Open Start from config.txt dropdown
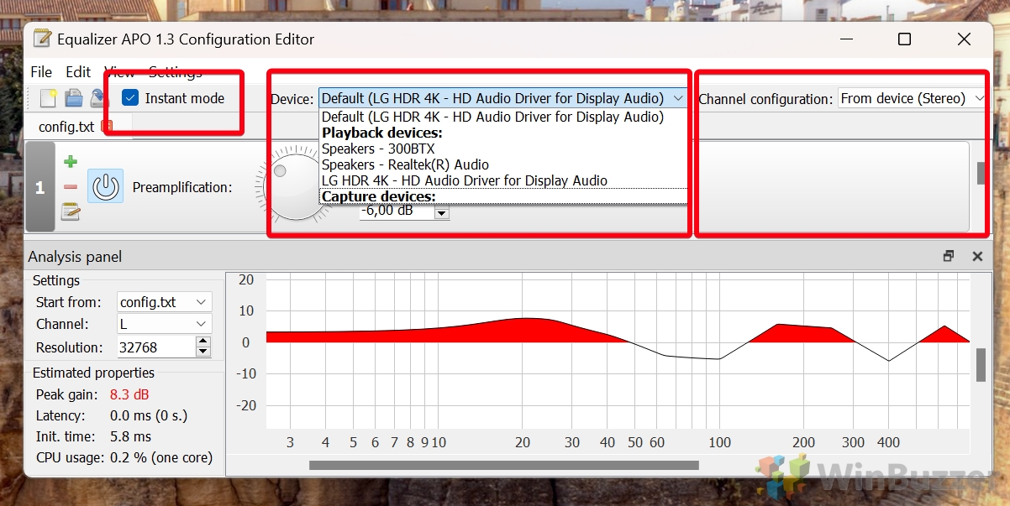 [163, 302]
